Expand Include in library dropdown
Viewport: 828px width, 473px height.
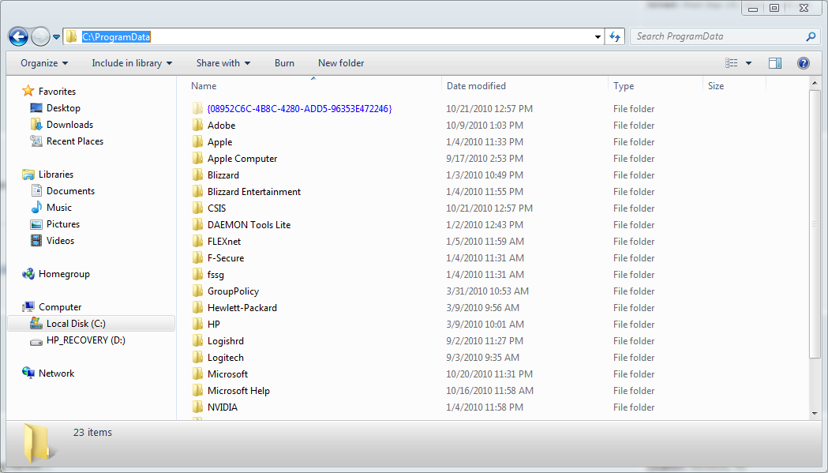click(x=132, y=63)
